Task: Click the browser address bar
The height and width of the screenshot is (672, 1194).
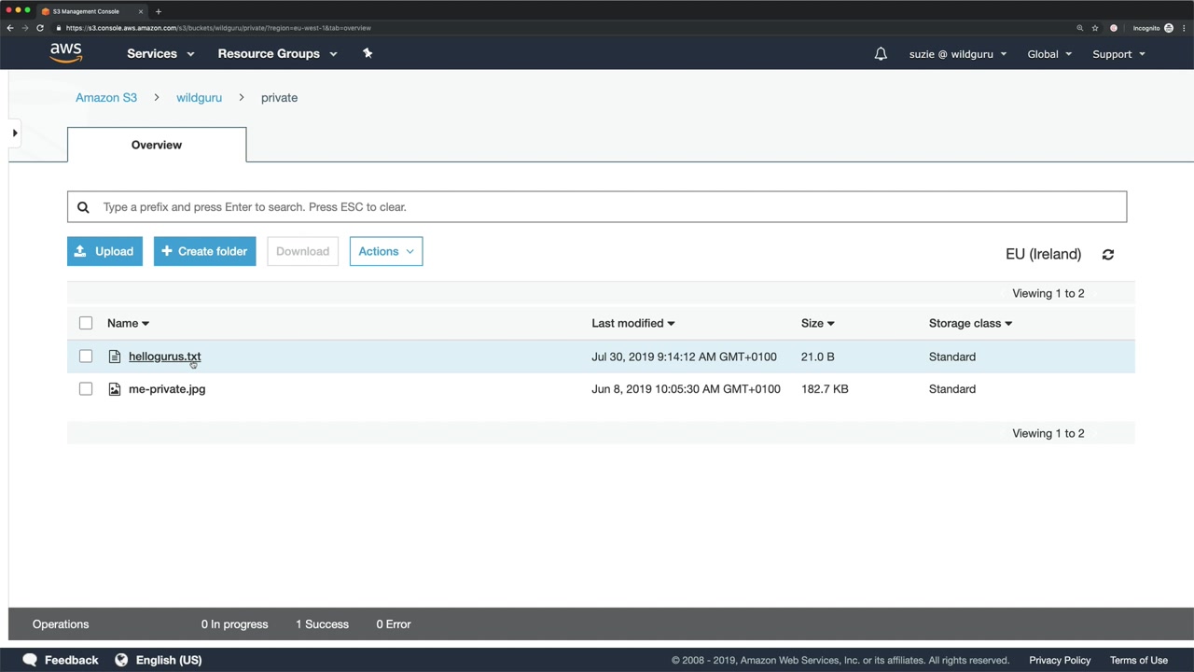Action: tap(560, 28)
